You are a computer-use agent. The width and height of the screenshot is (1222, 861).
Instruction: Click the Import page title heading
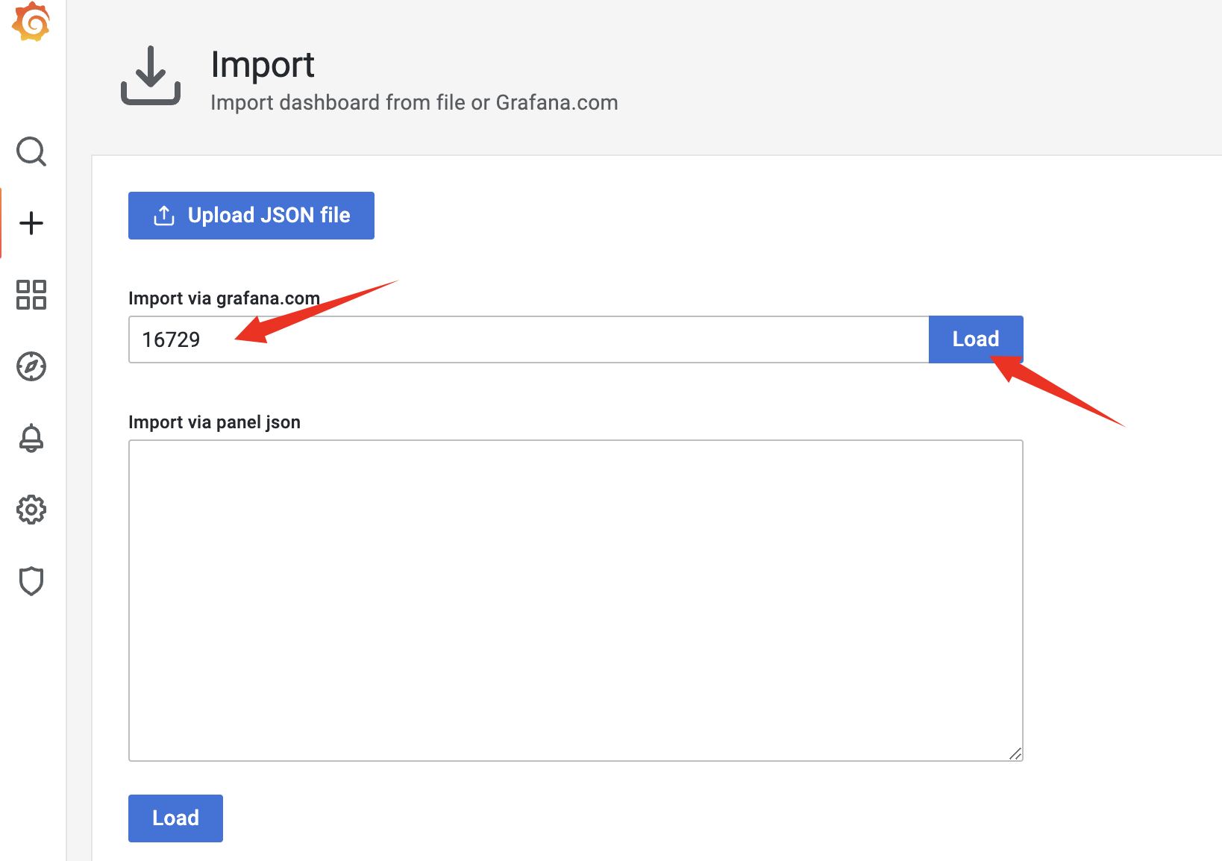point(263,65)
